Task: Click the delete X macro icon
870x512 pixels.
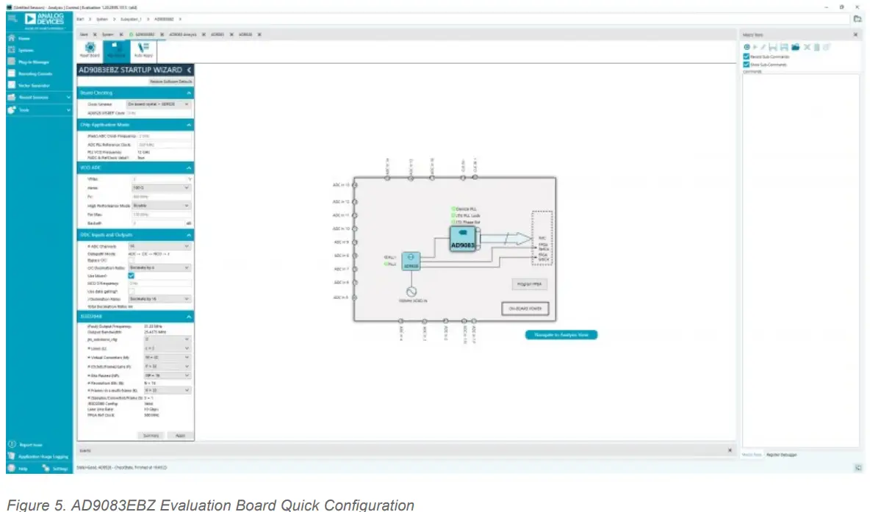Action: pyautogui.click(x=808, y=47)
